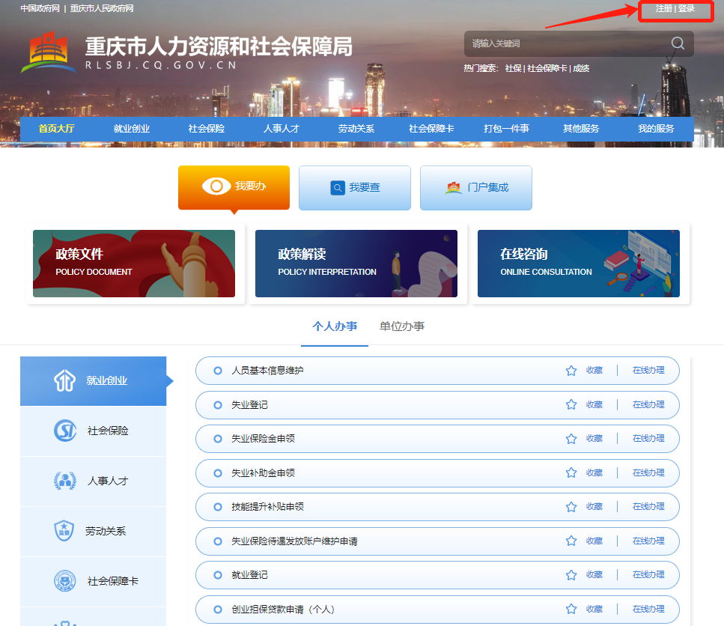Open the 就业创业 navigation menu
724x626 pixels.
(132, 129)
